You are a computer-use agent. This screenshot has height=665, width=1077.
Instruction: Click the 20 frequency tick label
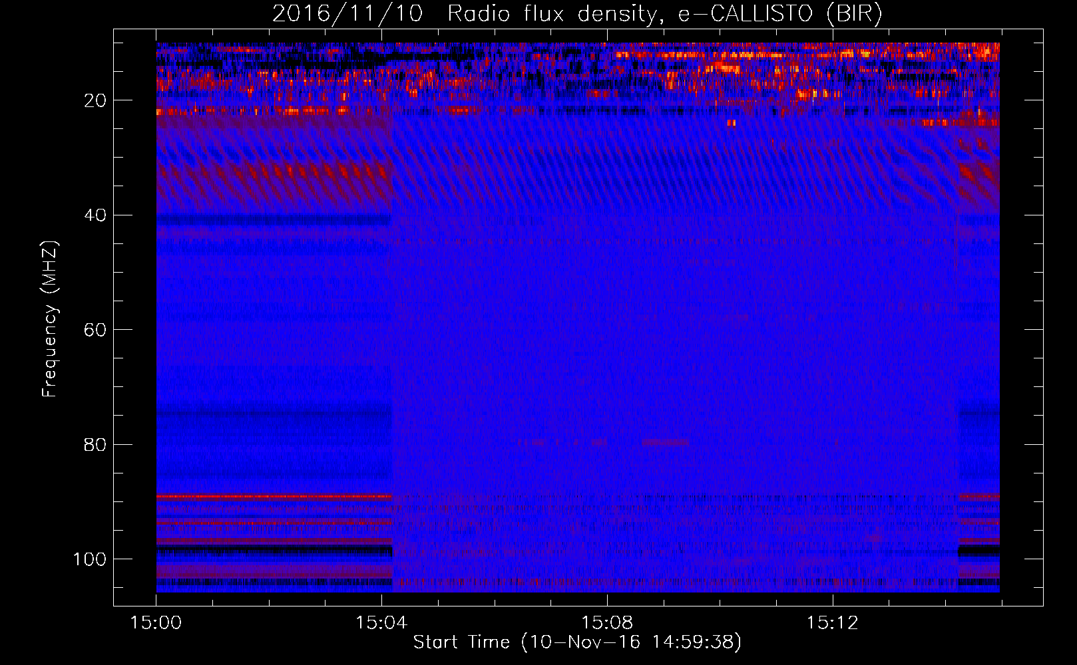95,100
